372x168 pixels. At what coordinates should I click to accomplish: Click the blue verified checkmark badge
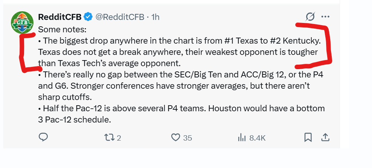88,17
